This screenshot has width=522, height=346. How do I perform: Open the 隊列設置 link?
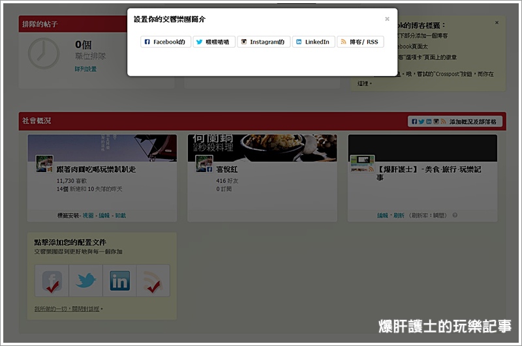coord(85,69)
